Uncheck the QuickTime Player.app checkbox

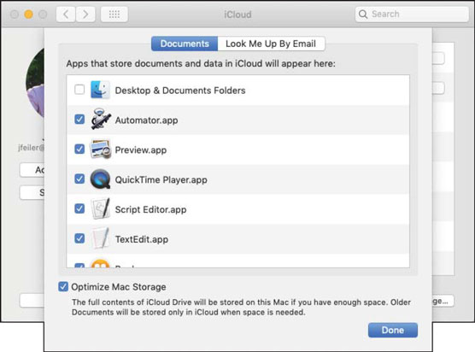click(x=79, y=179)
